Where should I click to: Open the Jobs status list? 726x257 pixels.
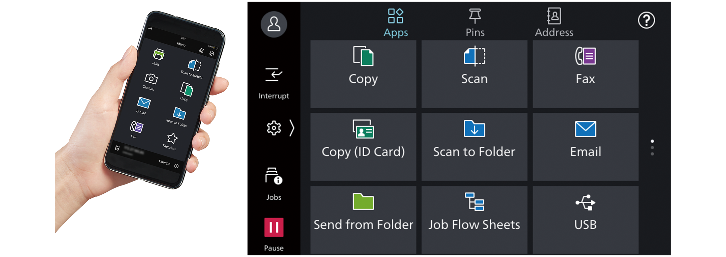pos(274,184)
